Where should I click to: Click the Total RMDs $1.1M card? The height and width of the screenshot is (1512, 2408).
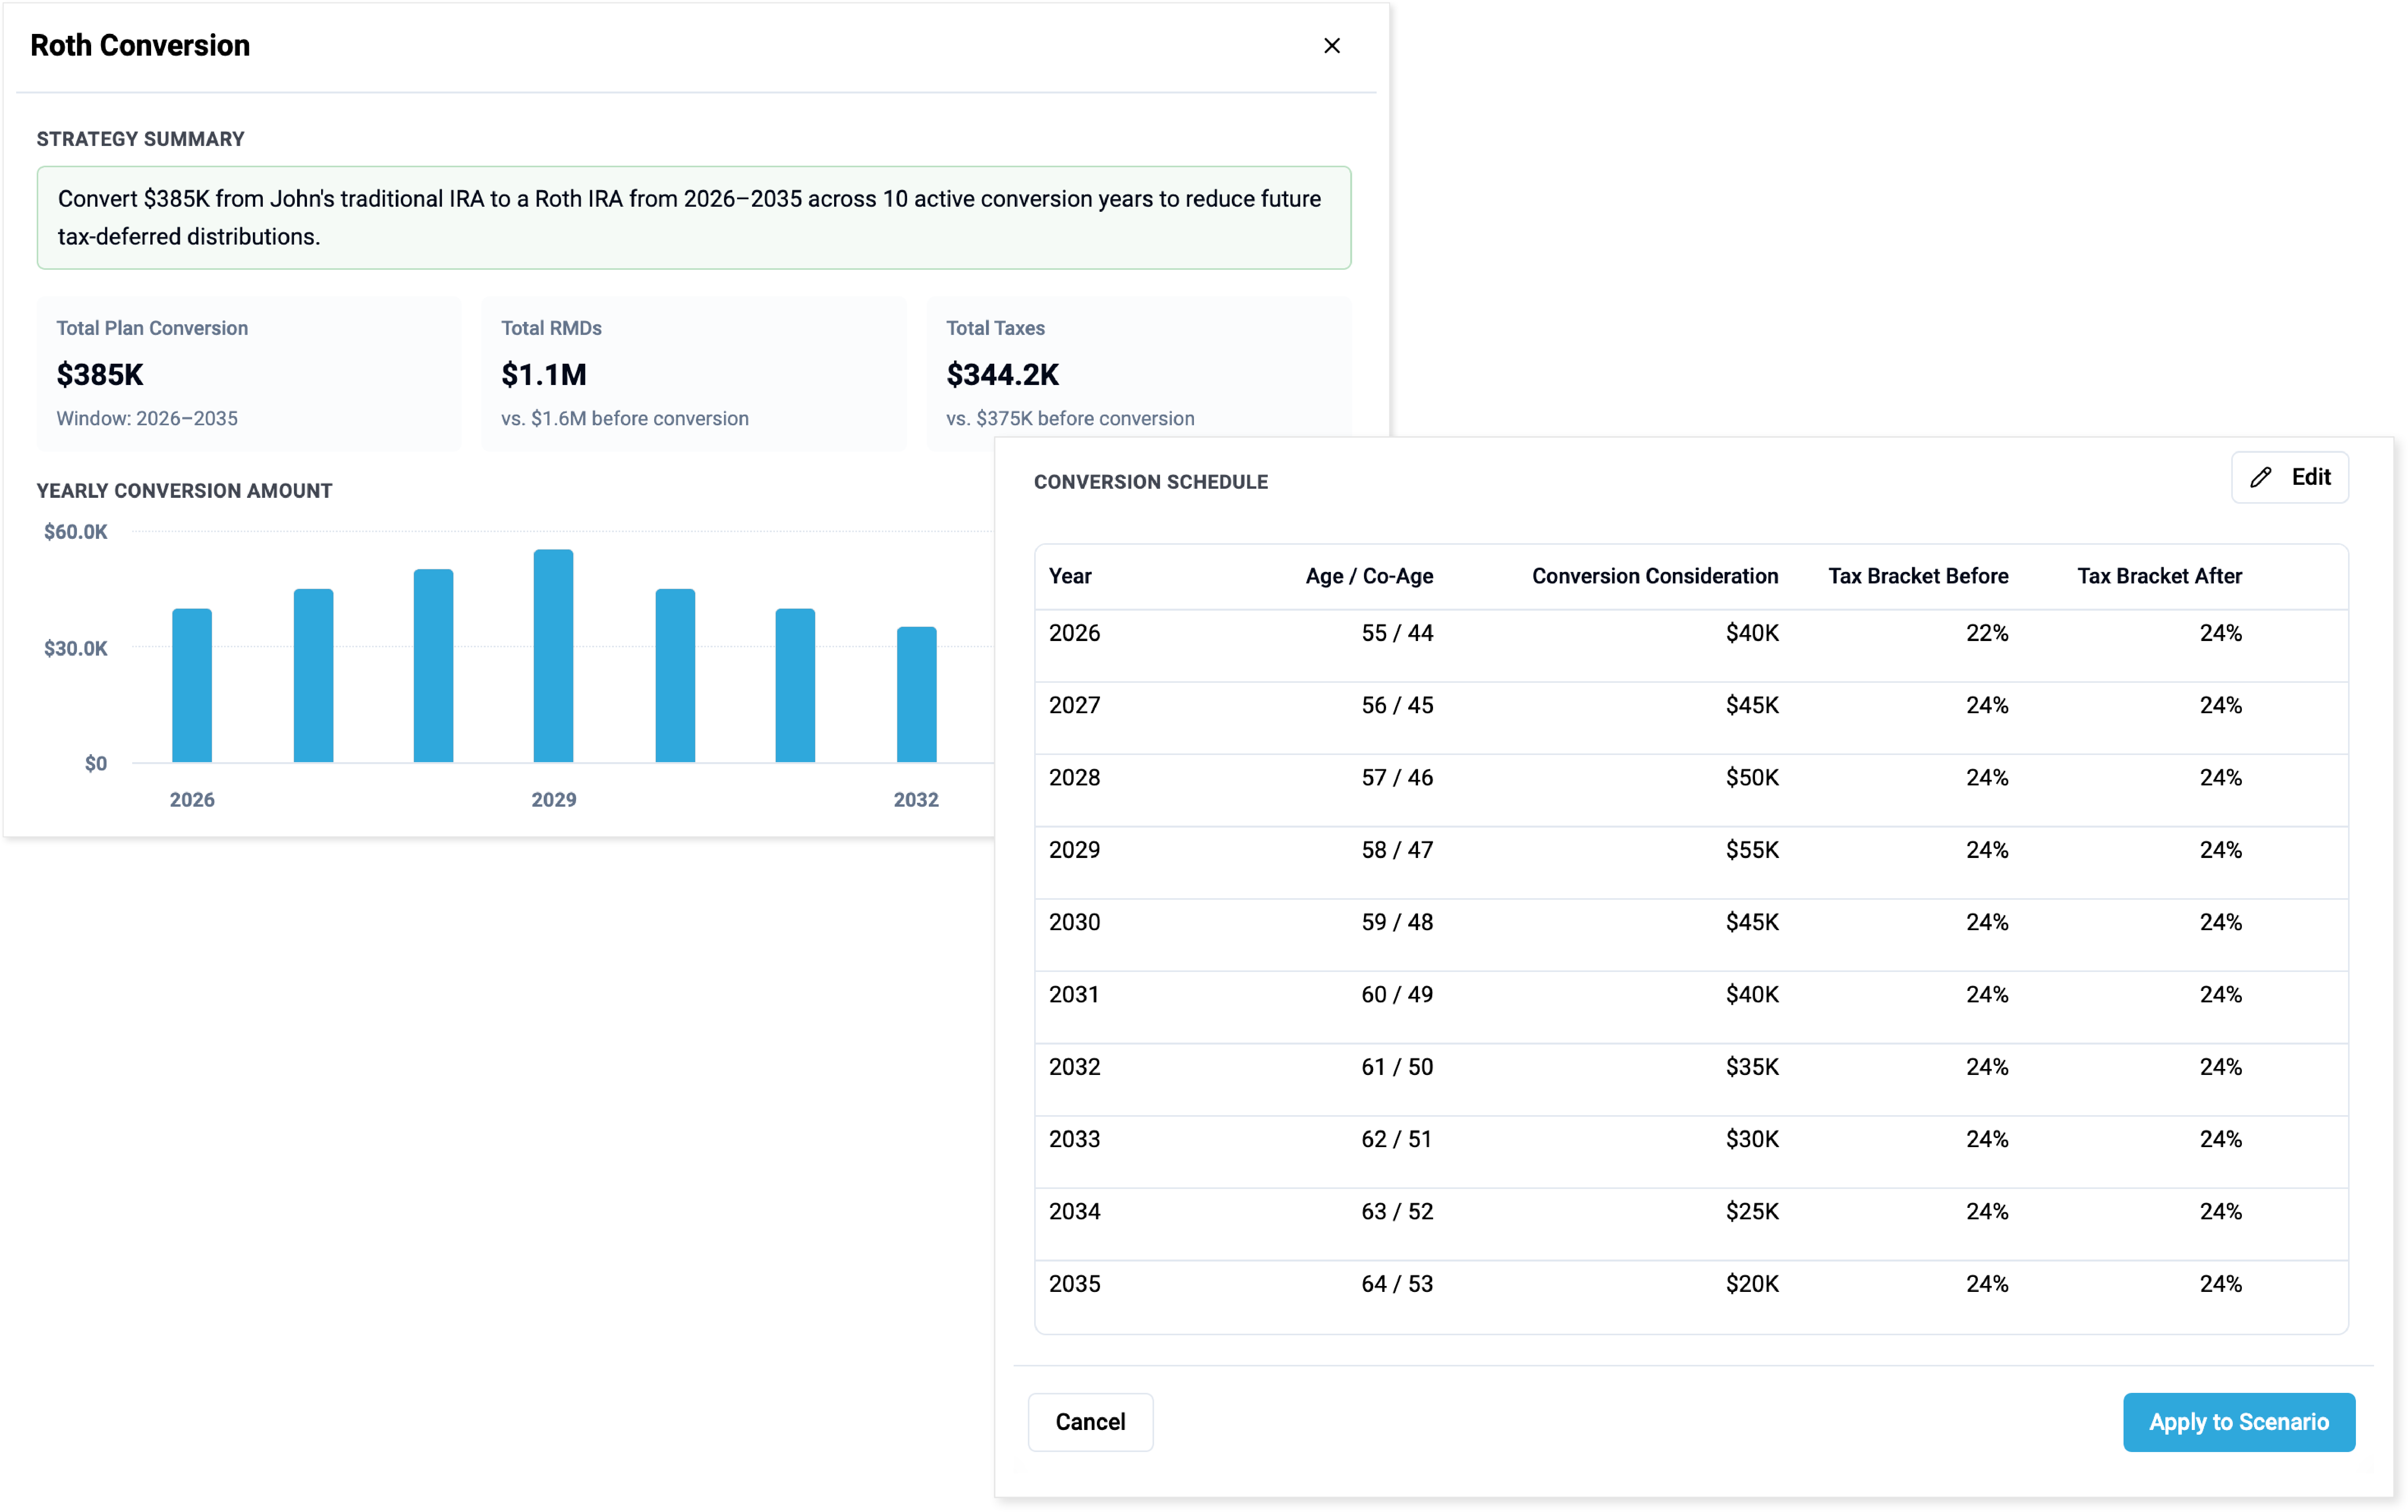[694, 373]
